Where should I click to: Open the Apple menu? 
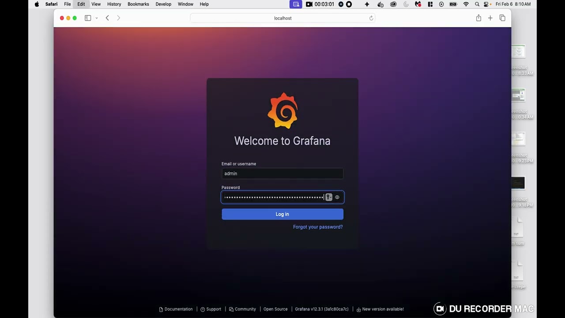pos(37,4)
